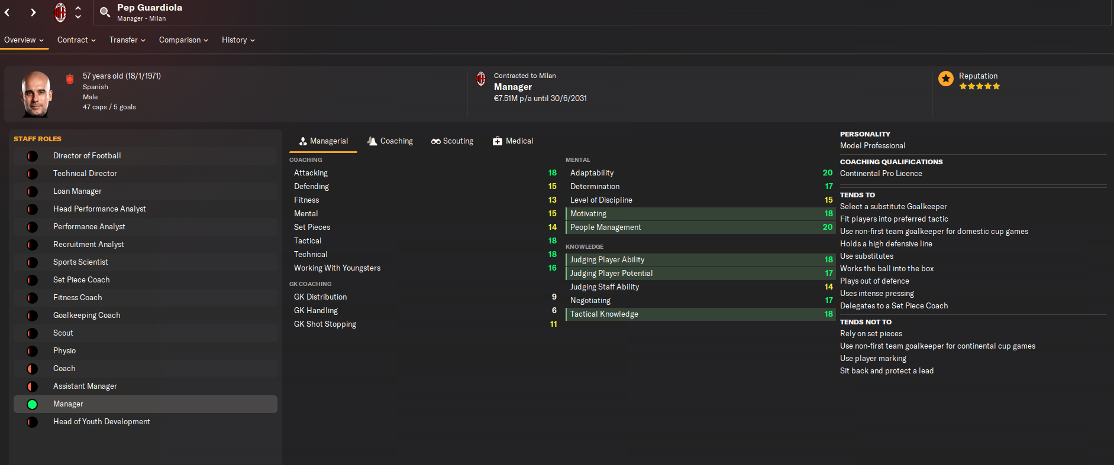
Task: Click the back navigation arrow
Action: 7,12
